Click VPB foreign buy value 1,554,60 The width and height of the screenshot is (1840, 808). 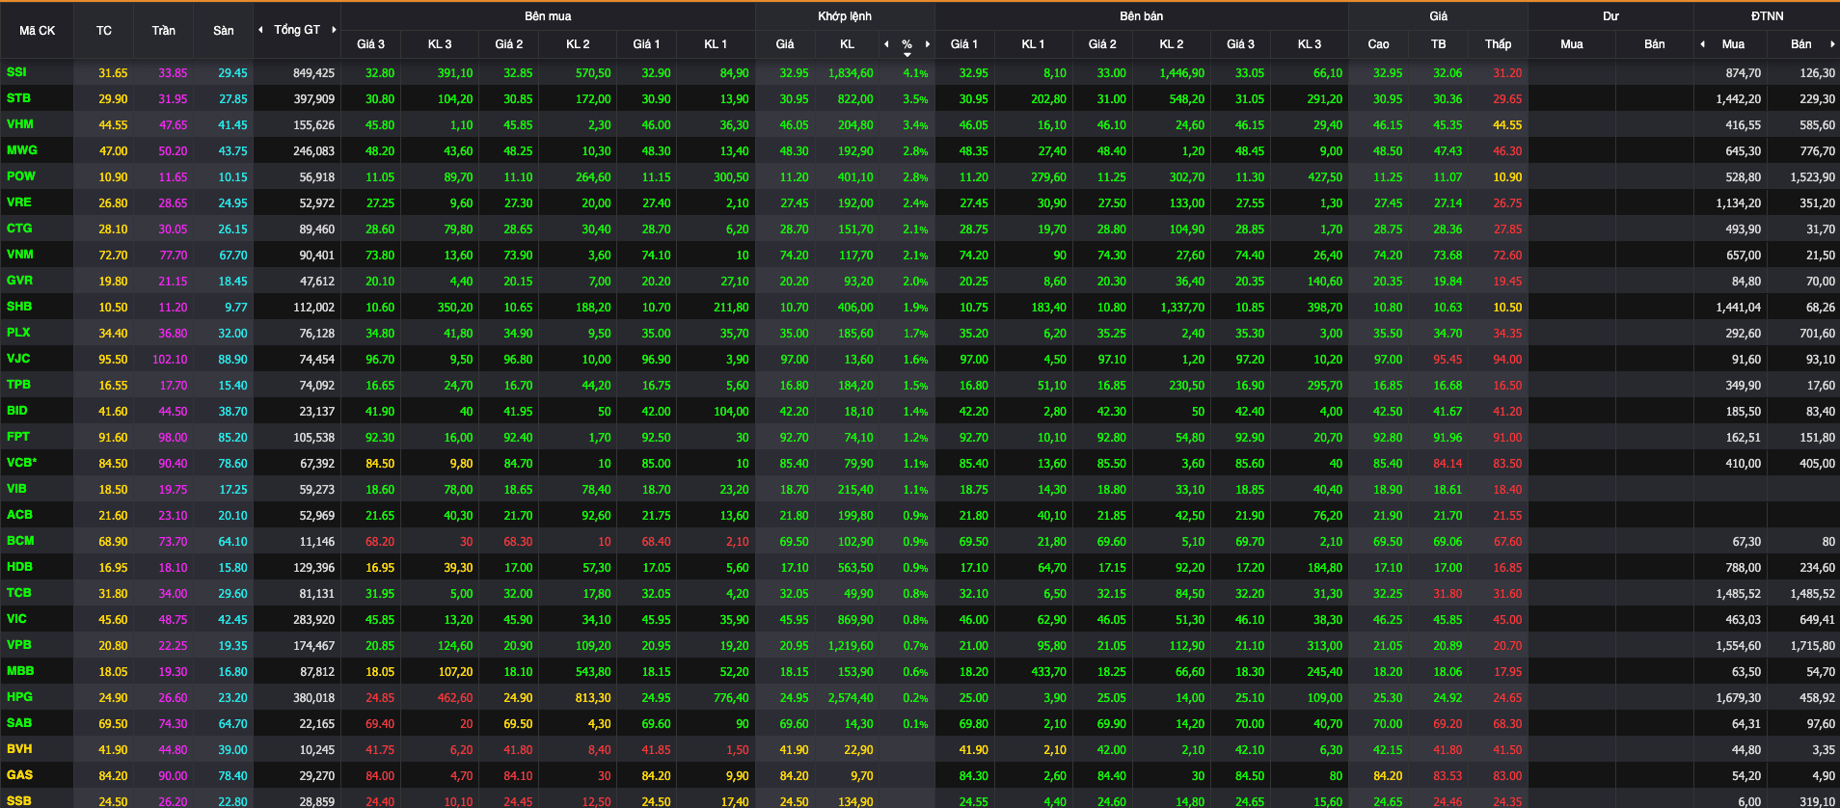coord(1738,646)
